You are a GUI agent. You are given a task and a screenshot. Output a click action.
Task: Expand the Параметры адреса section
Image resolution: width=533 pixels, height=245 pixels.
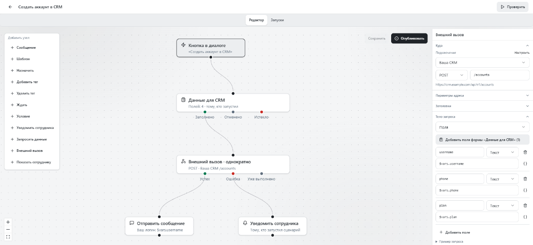(482, 95)
